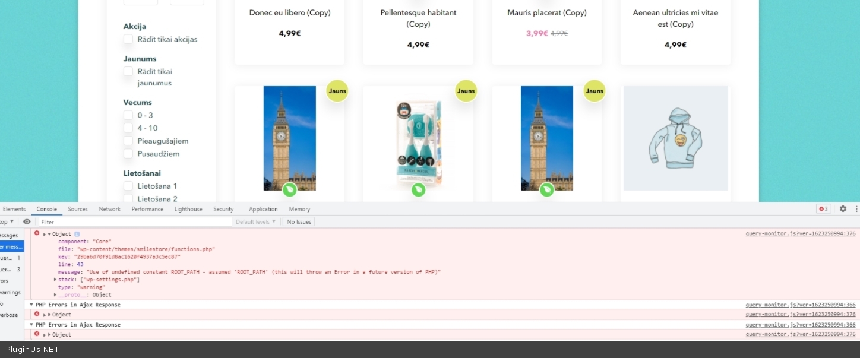Open DevTools settings gear icon

[x=843, y=209]
